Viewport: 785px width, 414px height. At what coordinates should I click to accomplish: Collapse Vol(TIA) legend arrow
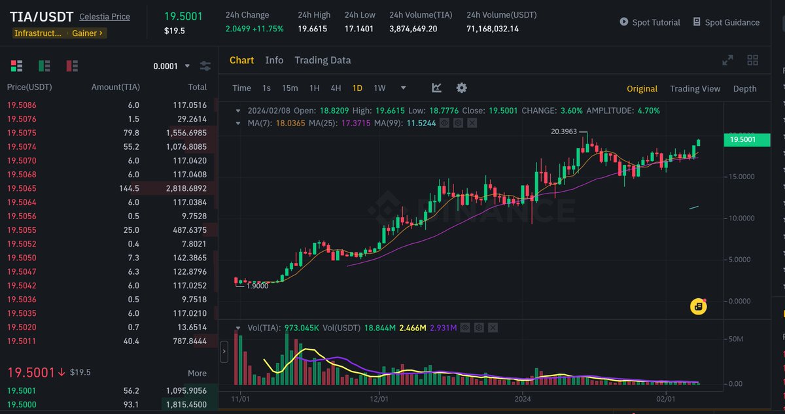point(238,327)
